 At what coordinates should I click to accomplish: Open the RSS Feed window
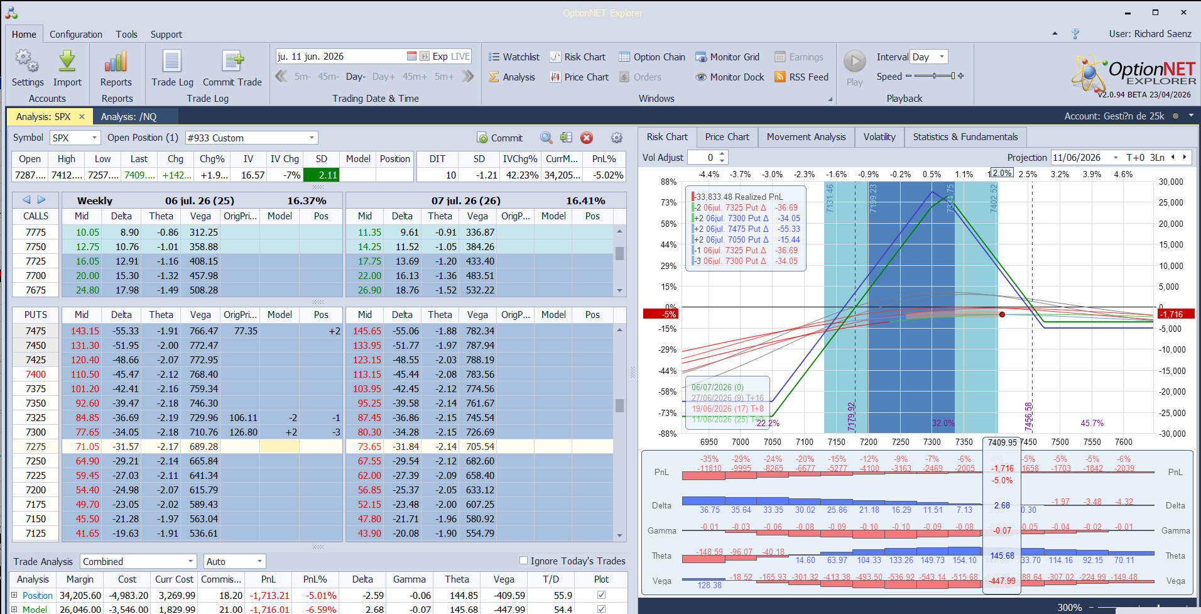(x=802, y=77)
